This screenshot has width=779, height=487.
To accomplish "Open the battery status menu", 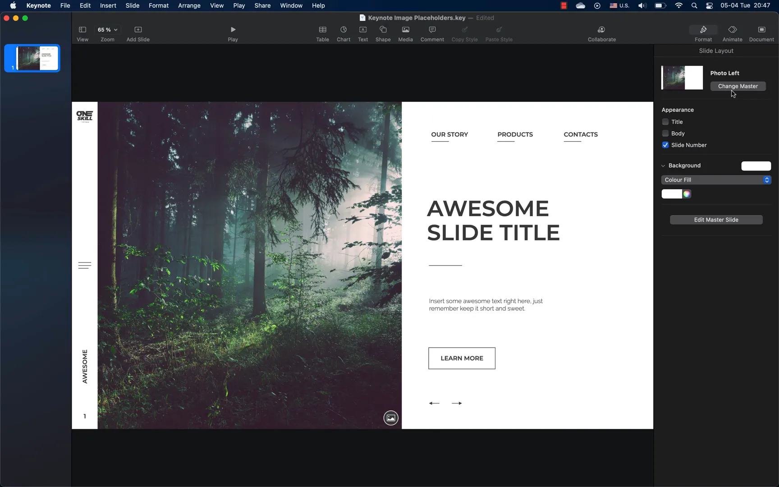I will click(660, 6).
